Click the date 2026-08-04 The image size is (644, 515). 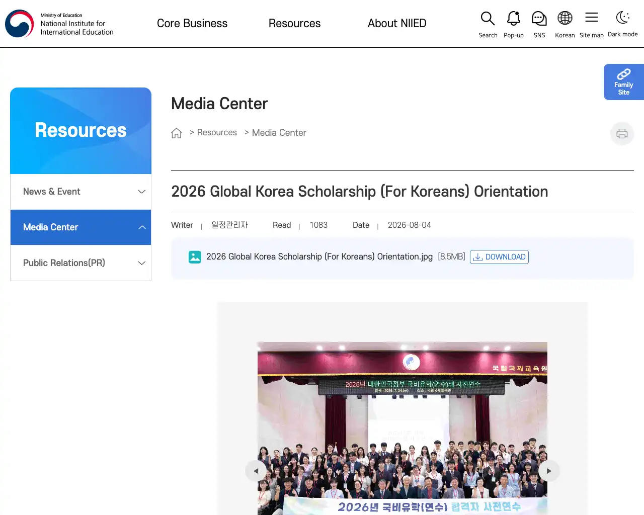pos(409,225)
